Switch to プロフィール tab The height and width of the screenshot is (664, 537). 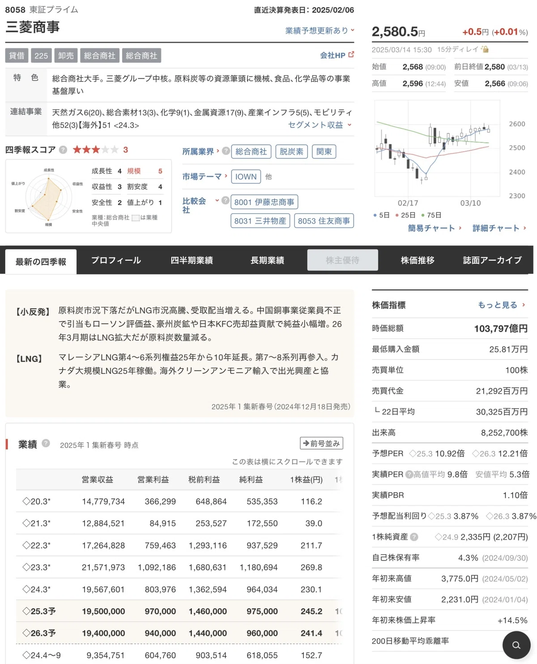pyautogui.click(x=116, y=260)
